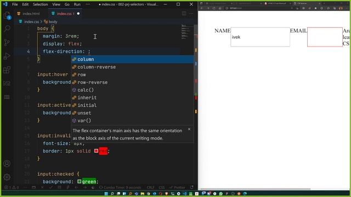351x197 pixels.
Task: Click the browser back arrow
Action: click(201, 8)
